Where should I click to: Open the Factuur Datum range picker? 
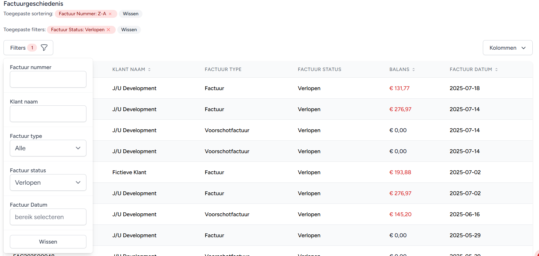pos(48,217)
